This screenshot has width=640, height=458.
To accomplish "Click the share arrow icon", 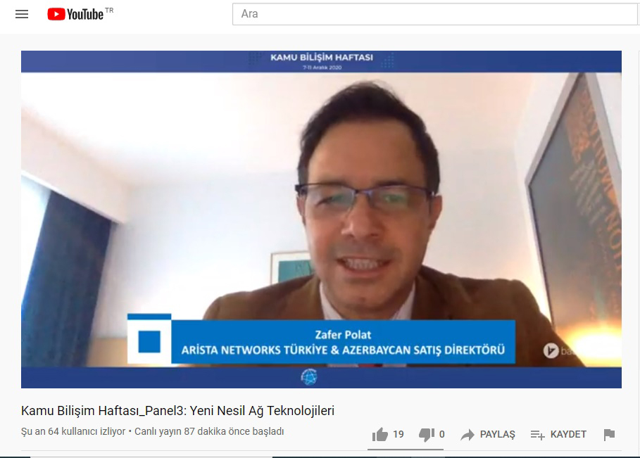I will coord(468,435).
